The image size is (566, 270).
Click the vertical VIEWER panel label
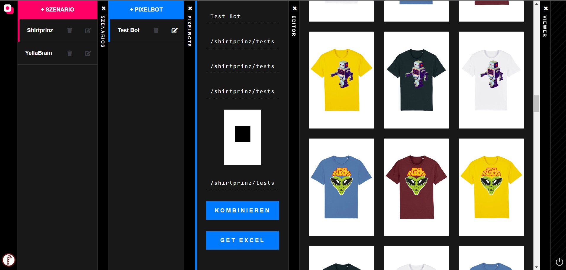pos(545,26)
